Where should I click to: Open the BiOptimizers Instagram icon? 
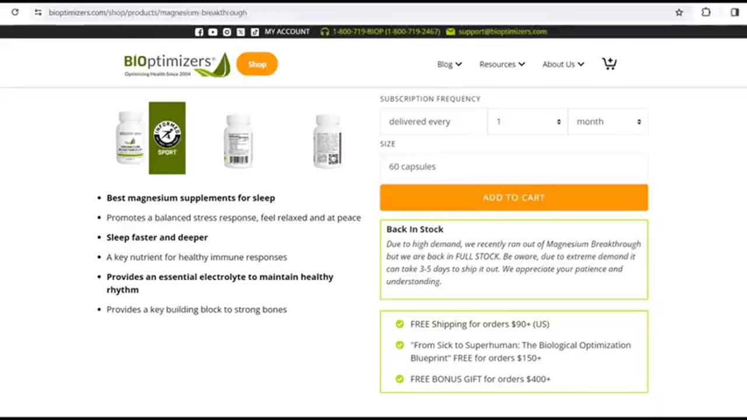tap(227, 32)
